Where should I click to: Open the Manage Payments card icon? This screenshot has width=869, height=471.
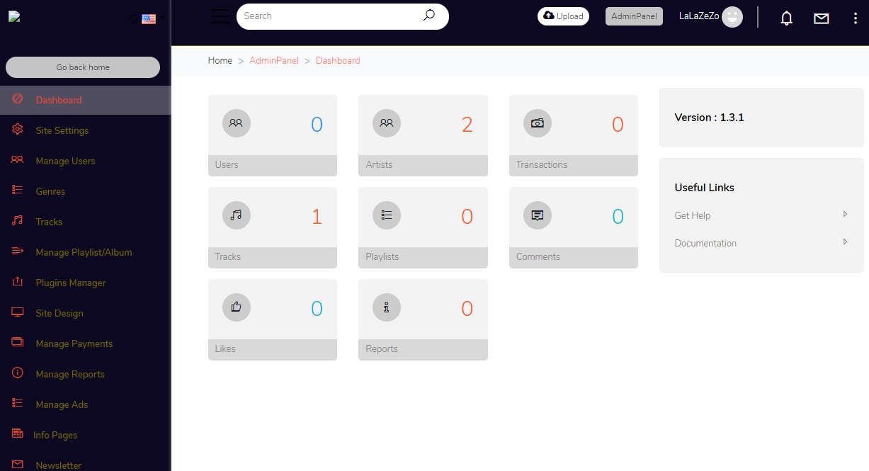(x=18, y=344)
